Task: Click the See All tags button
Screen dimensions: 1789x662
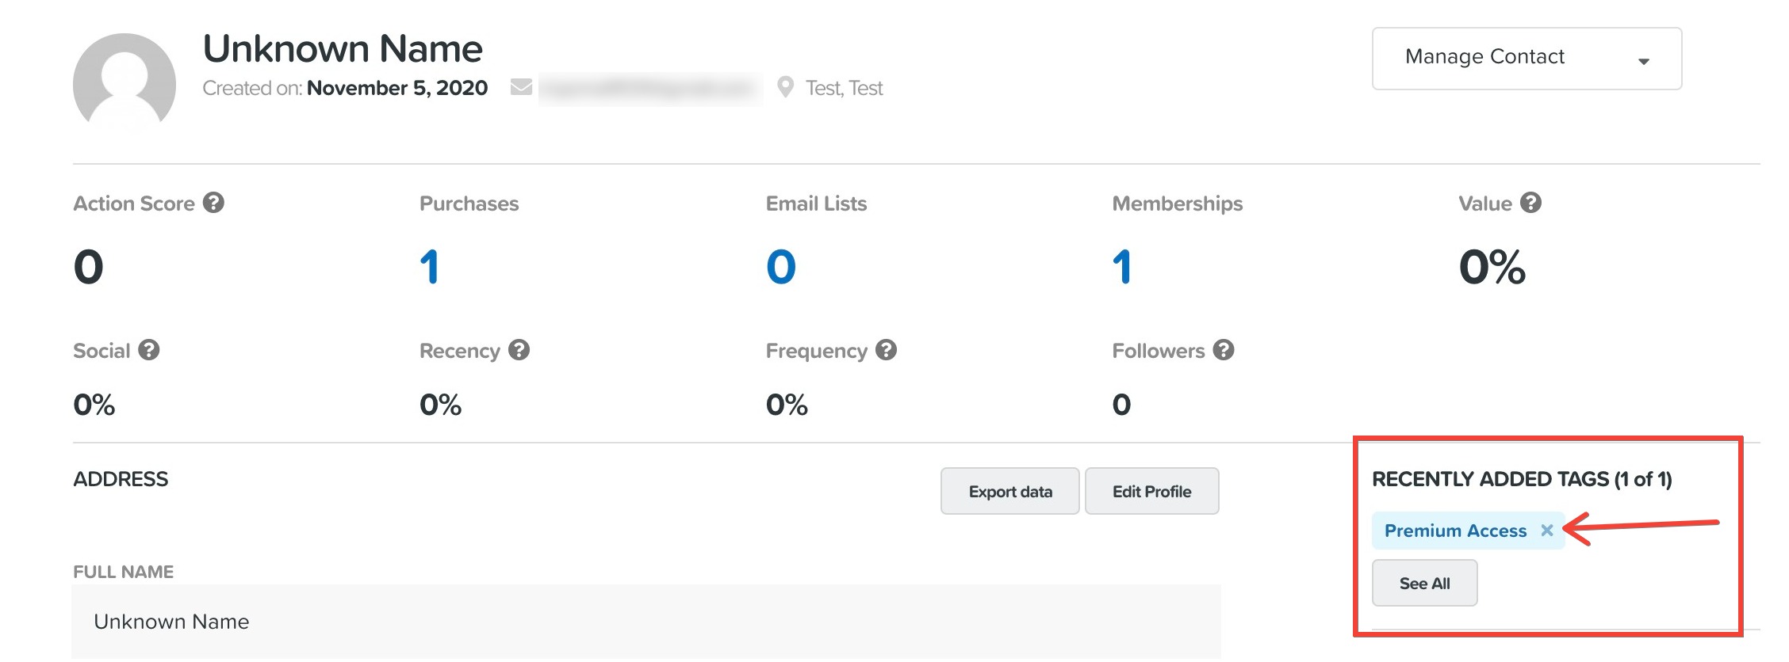Action: point(1424,583)
